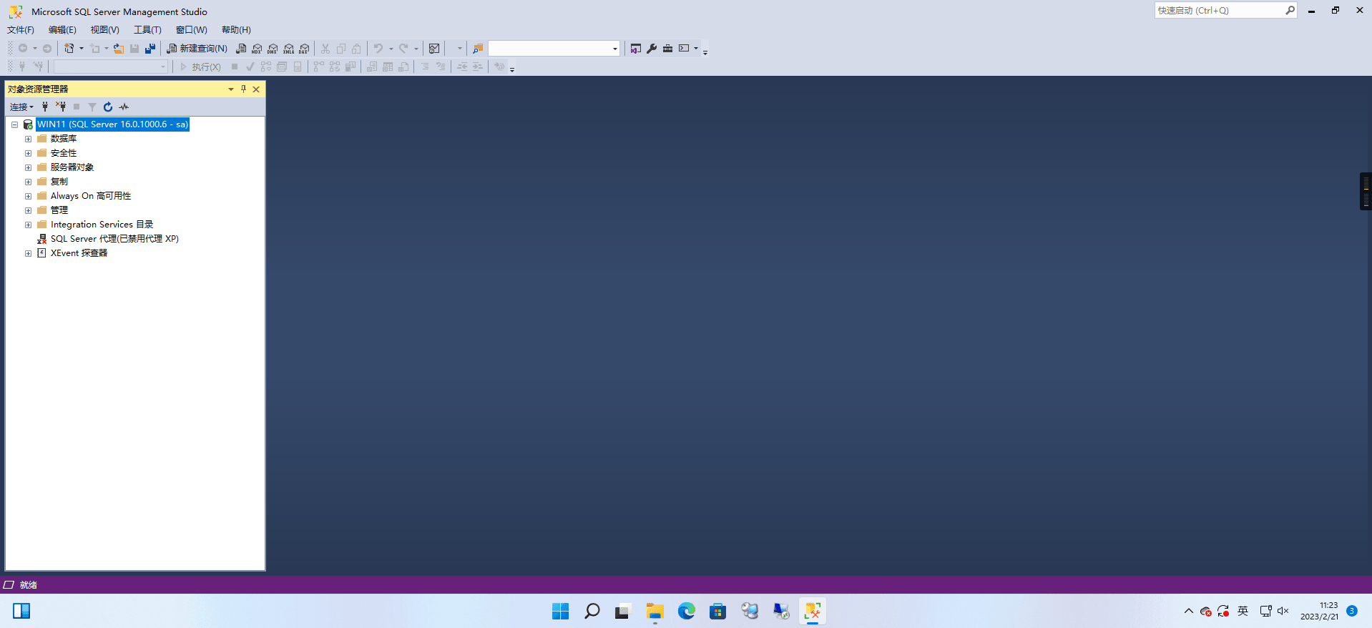Click the 执行(X) execute button
The image size is (1372, 628).
pos(200,67)
